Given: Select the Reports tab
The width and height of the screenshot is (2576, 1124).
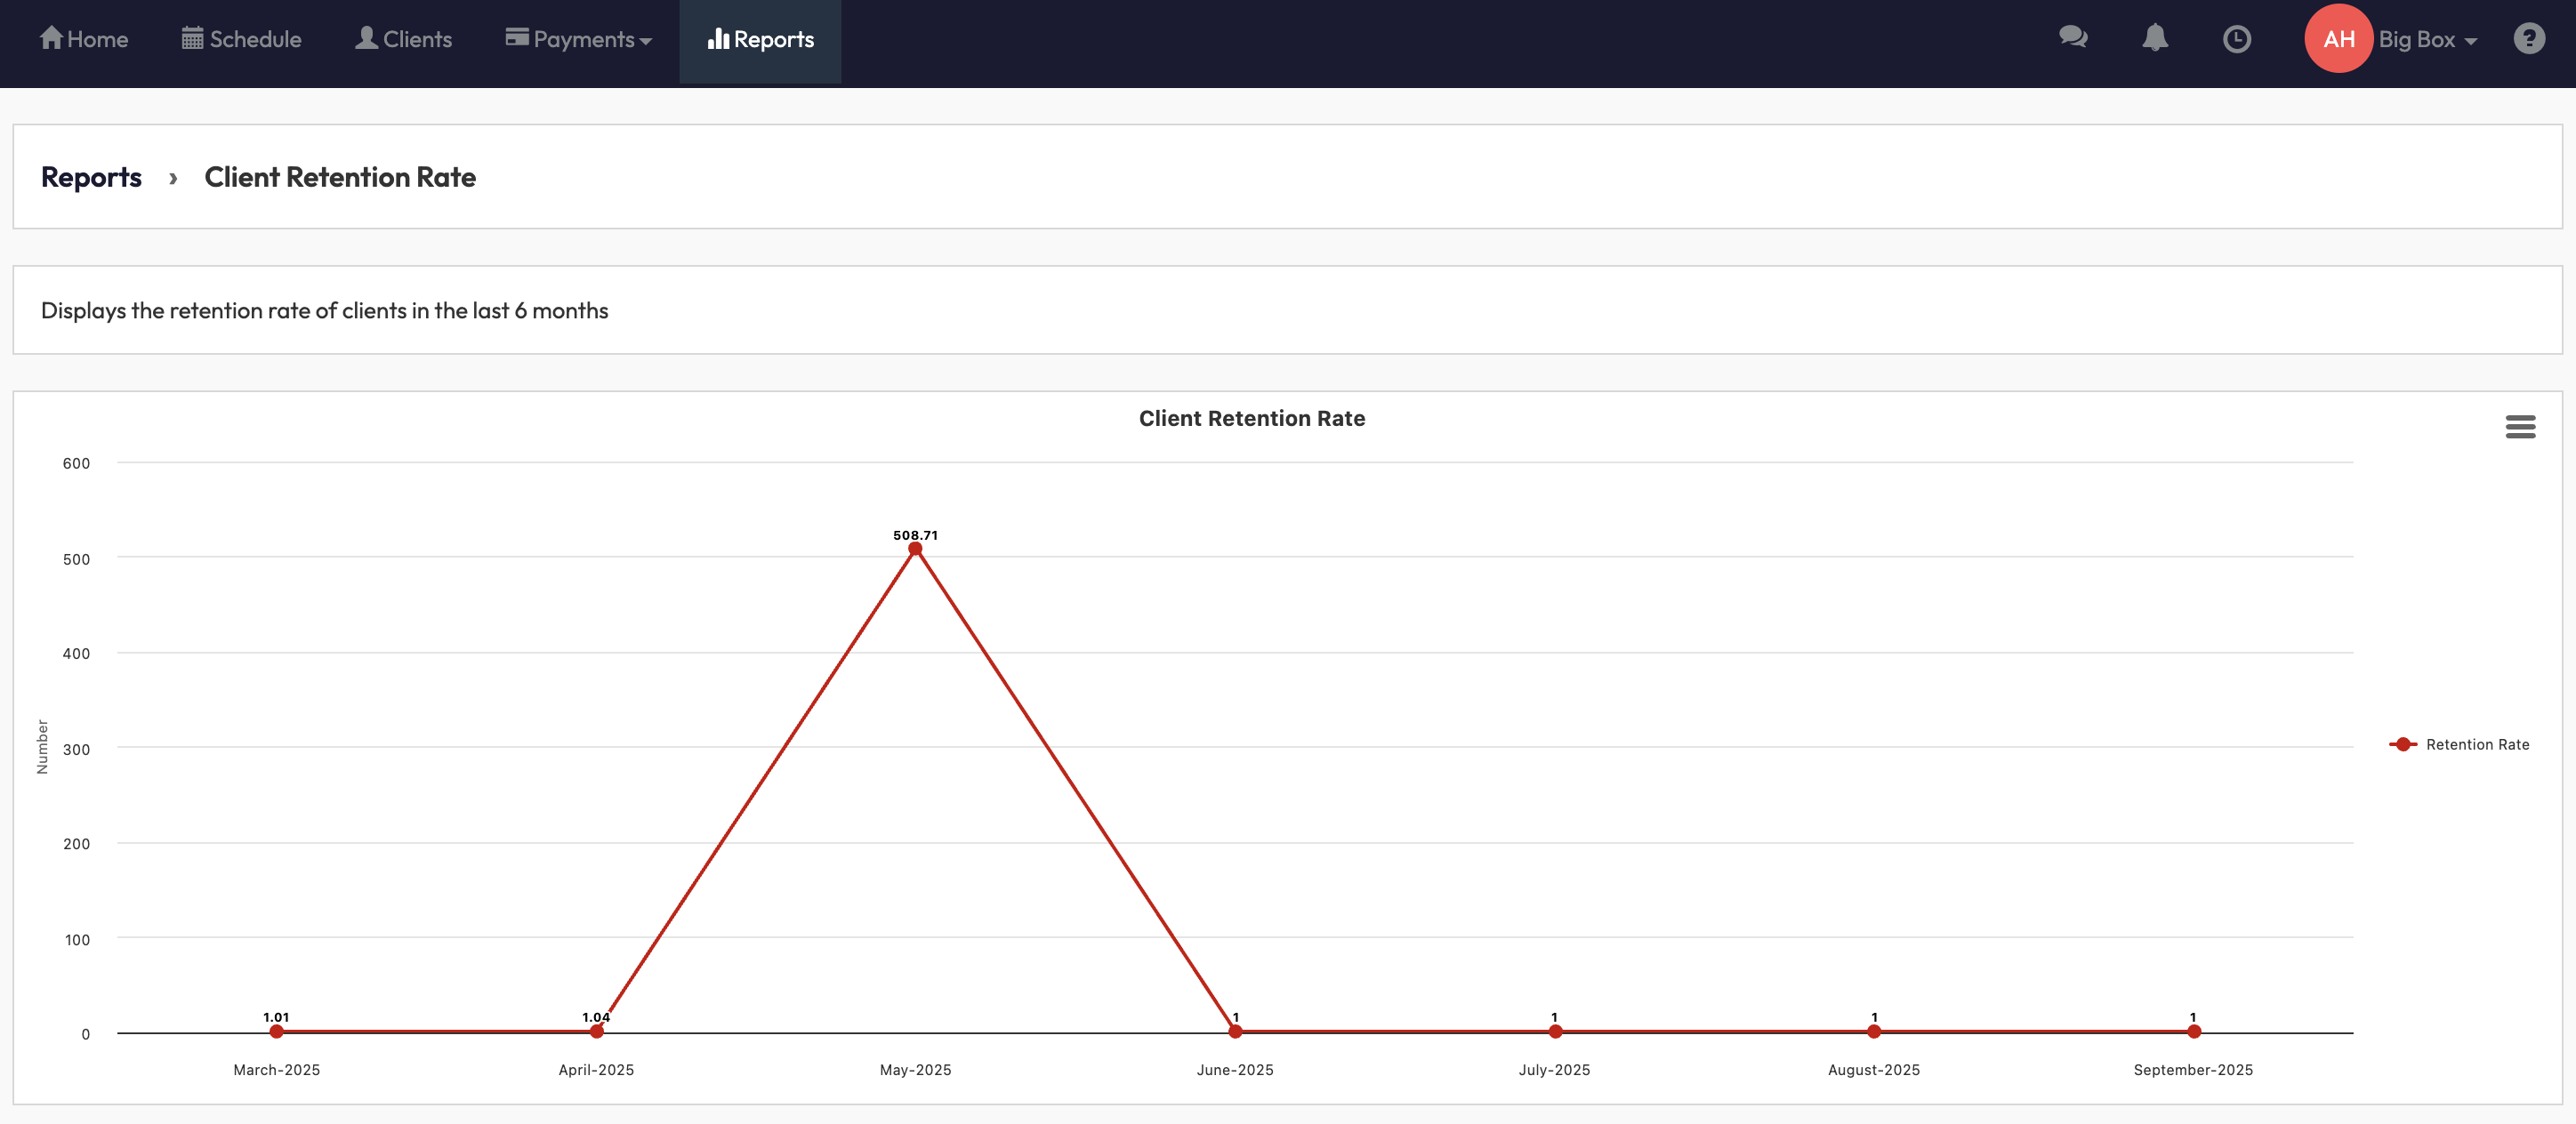Looking at the screenshot, I should pyautogui.click(x=760, y=39).
